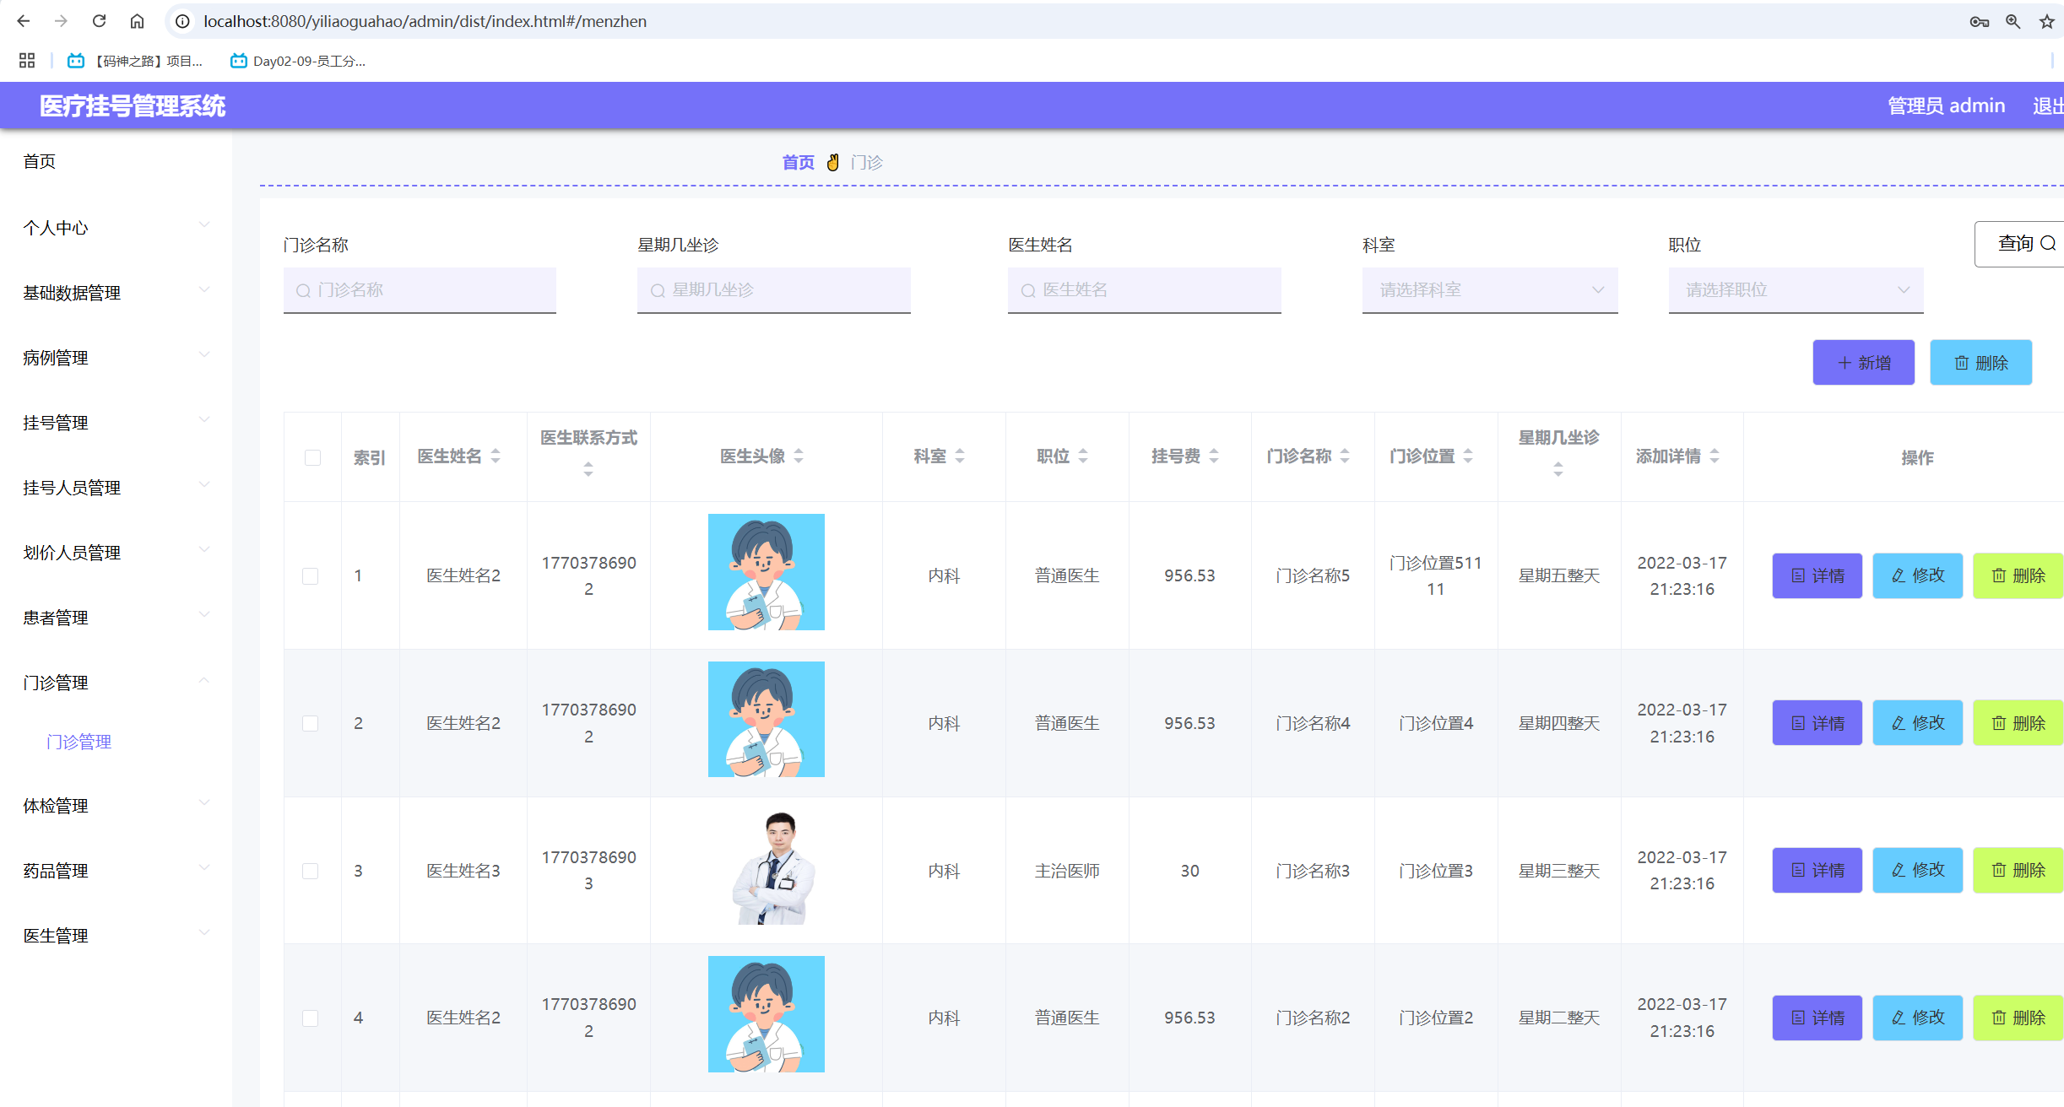
Task: Click the bulk 删除 button above table
Action: click(1980, 363)
